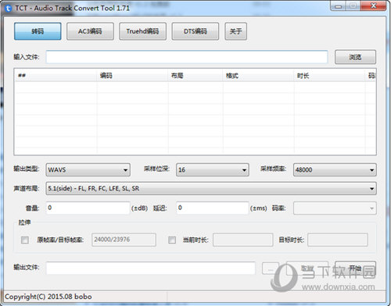Enable the 原帧率/目标帧率 checkbox
Image resolution: width=391 pixels, height=306 pixels.
25,240
